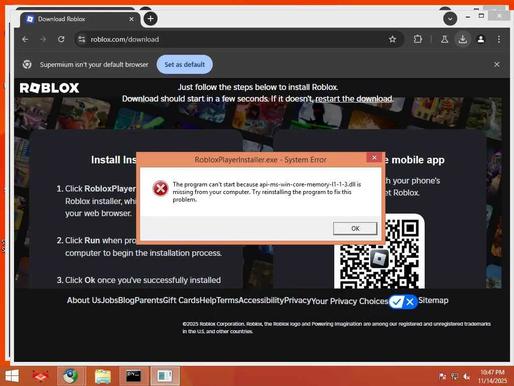Viewport: 514px width, 386px height.
Task: Switch to the Supermium browser on the taskbar
Action: point(70,376)
